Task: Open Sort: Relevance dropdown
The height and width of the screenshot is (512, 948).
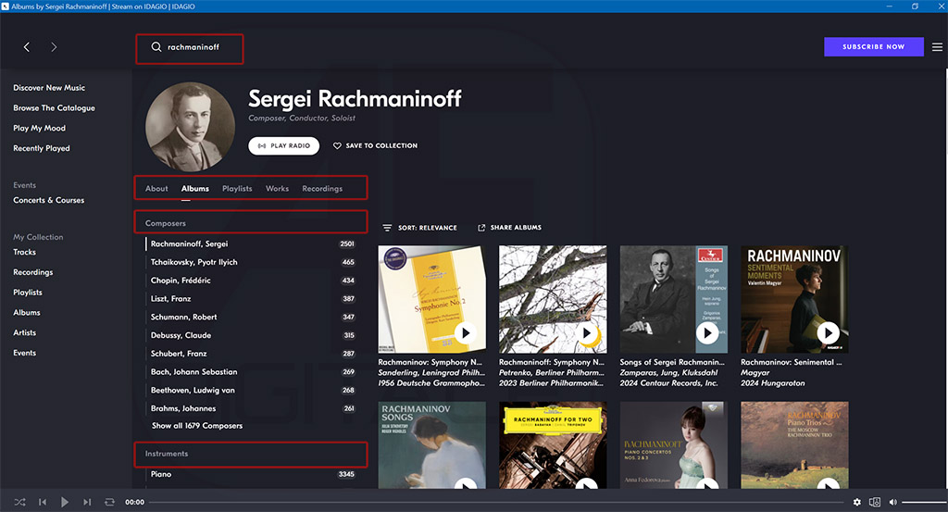Action: 419,227
